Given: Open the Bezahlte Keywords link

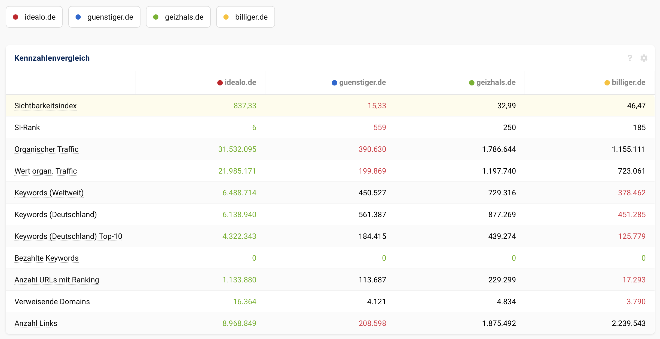Looking at the screenshot, I should point(47,258).
